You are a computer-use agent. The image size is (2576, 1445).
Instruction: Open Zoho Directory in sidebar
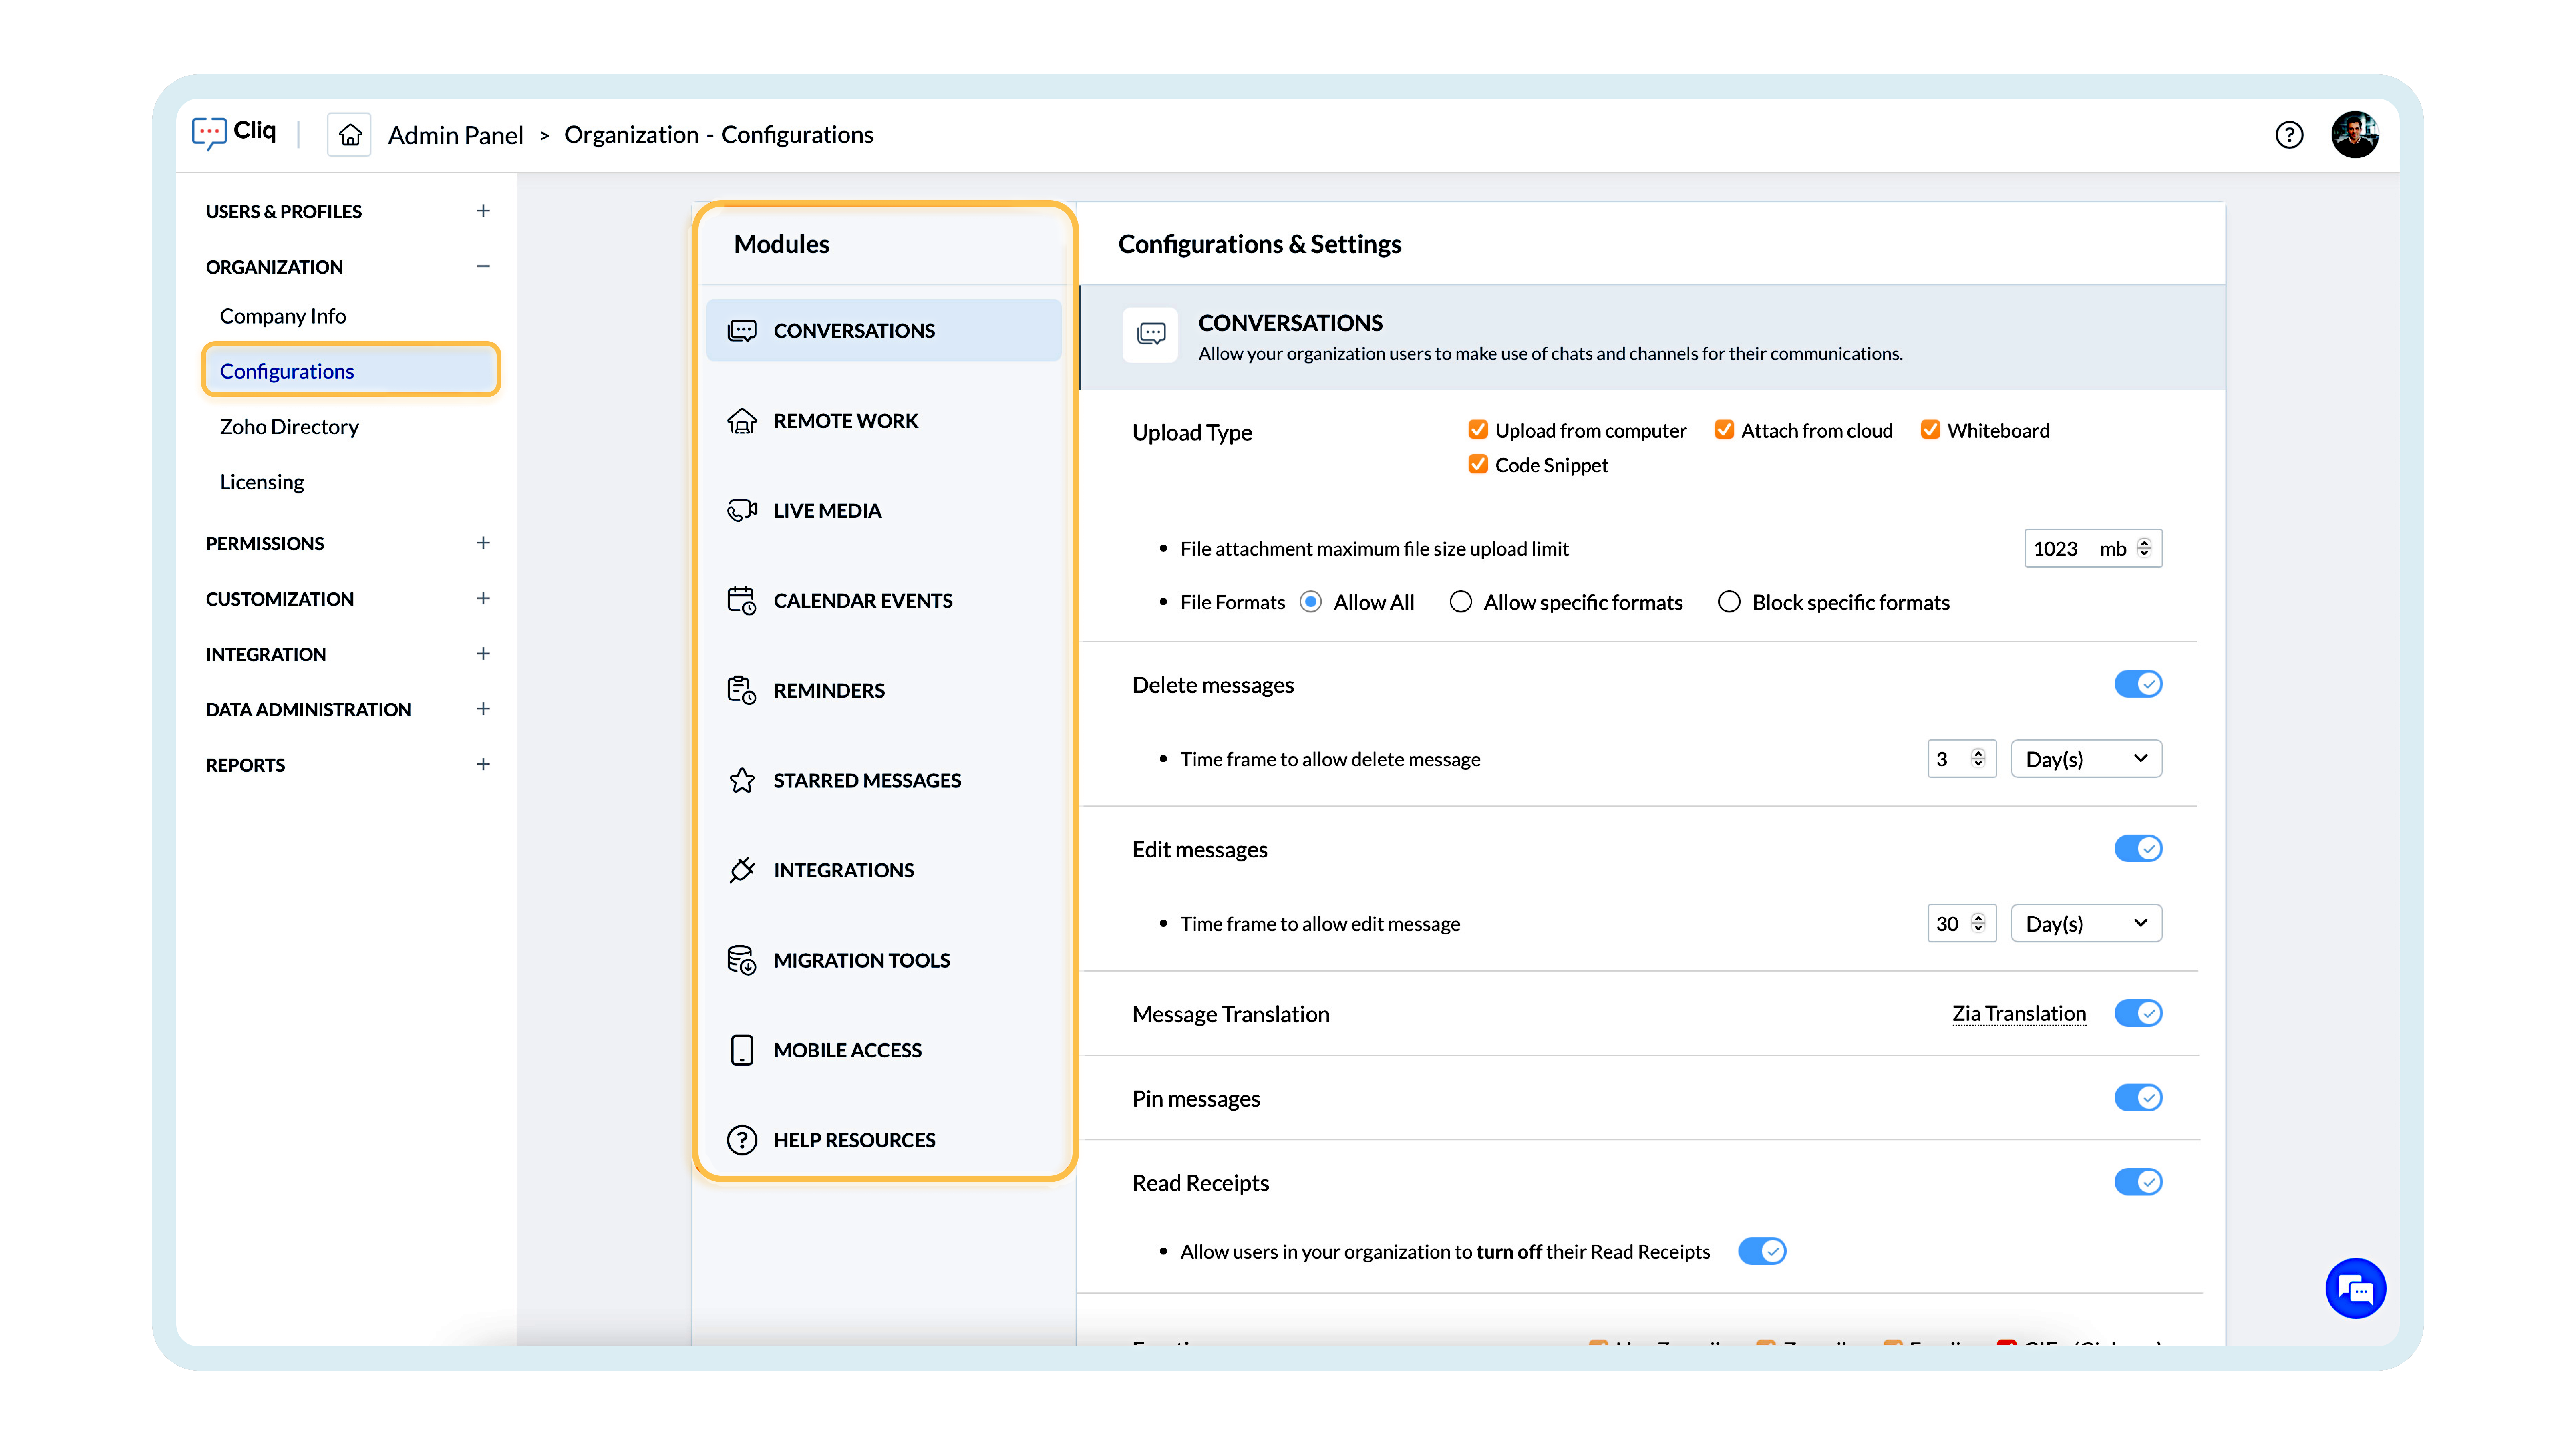(x=289, y=427)
